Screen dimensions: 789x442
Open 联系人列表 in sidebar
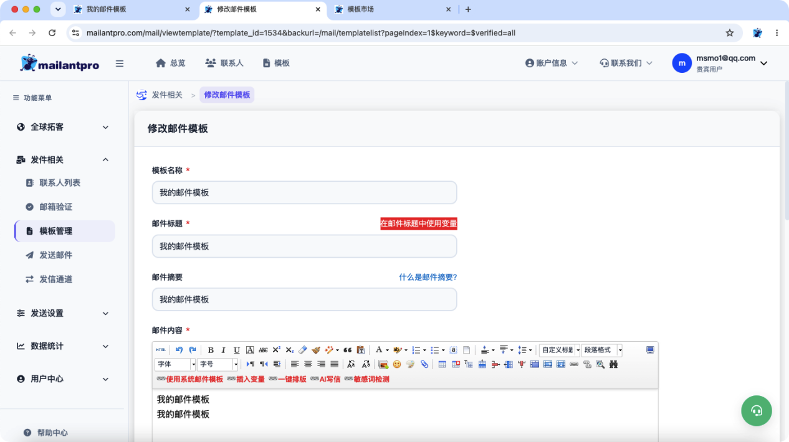pyautogui.click(x=60, y=183)
